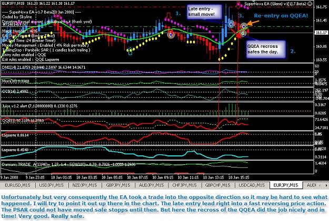Click the red down-arrow signal near 15:15
The height and width of the screenshot is (221, 329).
click(238, 5)
